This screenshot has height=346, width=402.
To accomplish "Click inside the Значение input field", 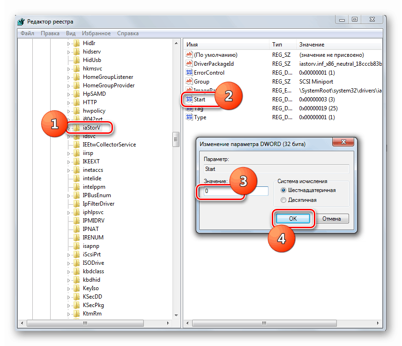I will coord(234,191).
